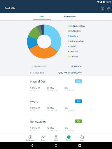Click Hydro 84 MW production value

click(x=50, y=108)
